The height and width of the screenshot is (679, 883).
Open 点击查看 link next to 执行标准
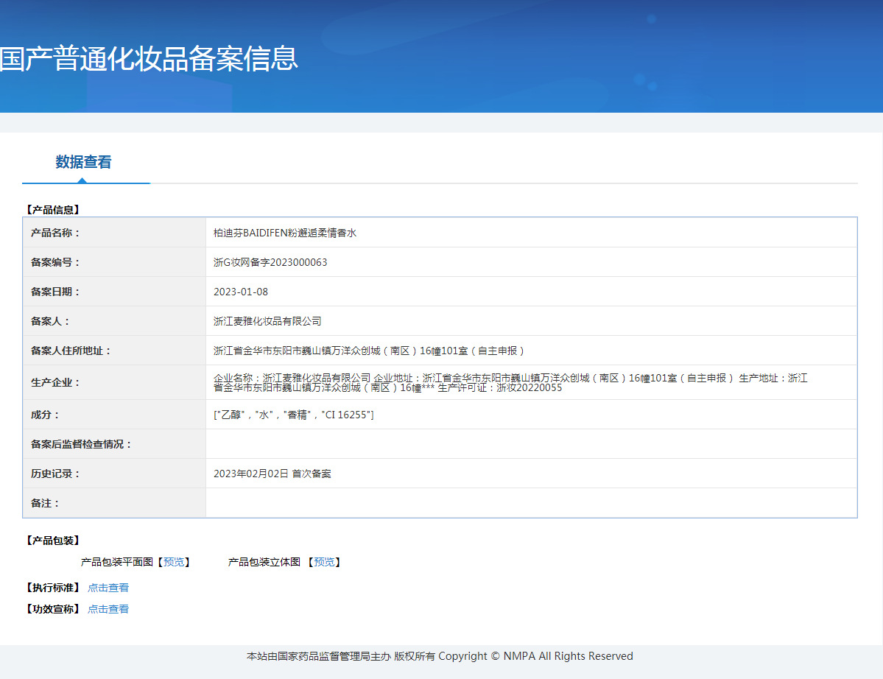(x=108, y=588)
